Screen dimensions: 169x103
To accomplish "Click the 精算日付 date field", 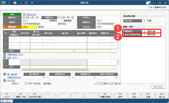I will (x=67, y=18).
